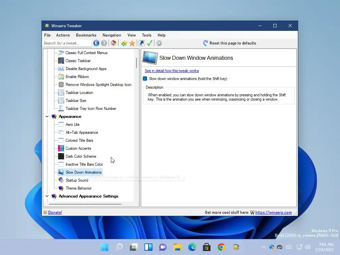Select Aero Lite in the tree
Screen dimensions: 340x255
click(x=72, y=125)
